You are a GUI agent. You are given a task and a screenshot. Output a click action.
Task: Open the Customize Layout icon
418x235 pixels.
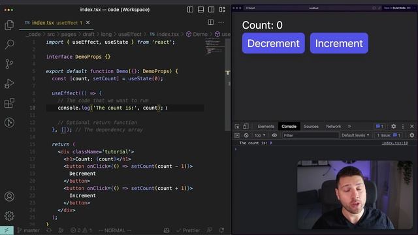click(222, 10)
